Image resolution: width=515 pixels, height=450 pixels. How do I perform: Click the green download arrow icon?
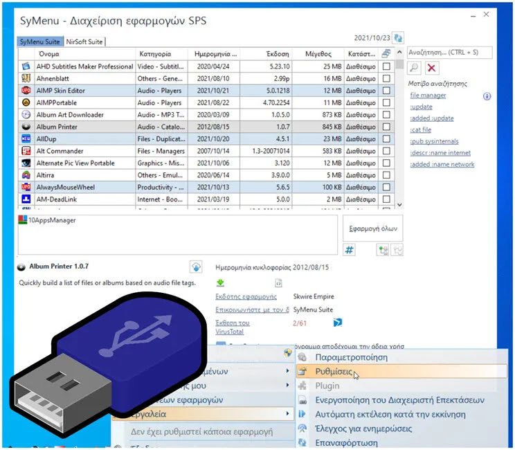[220, 282]
